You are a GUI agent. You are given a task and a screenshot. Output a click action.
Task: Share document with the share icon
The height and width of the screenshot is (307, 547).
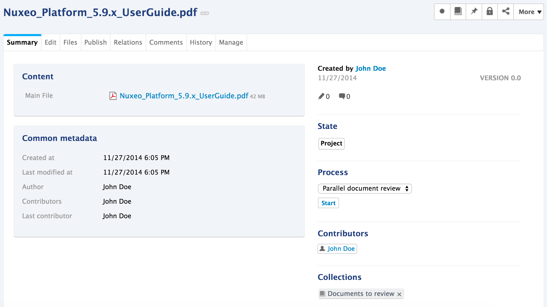pyautogui.click(x=506, y=12)
